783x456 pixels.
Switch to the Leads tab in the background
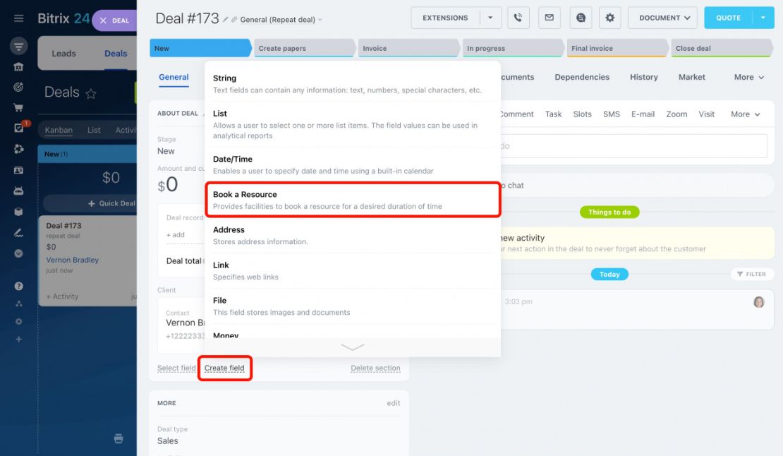click(64, 54)
